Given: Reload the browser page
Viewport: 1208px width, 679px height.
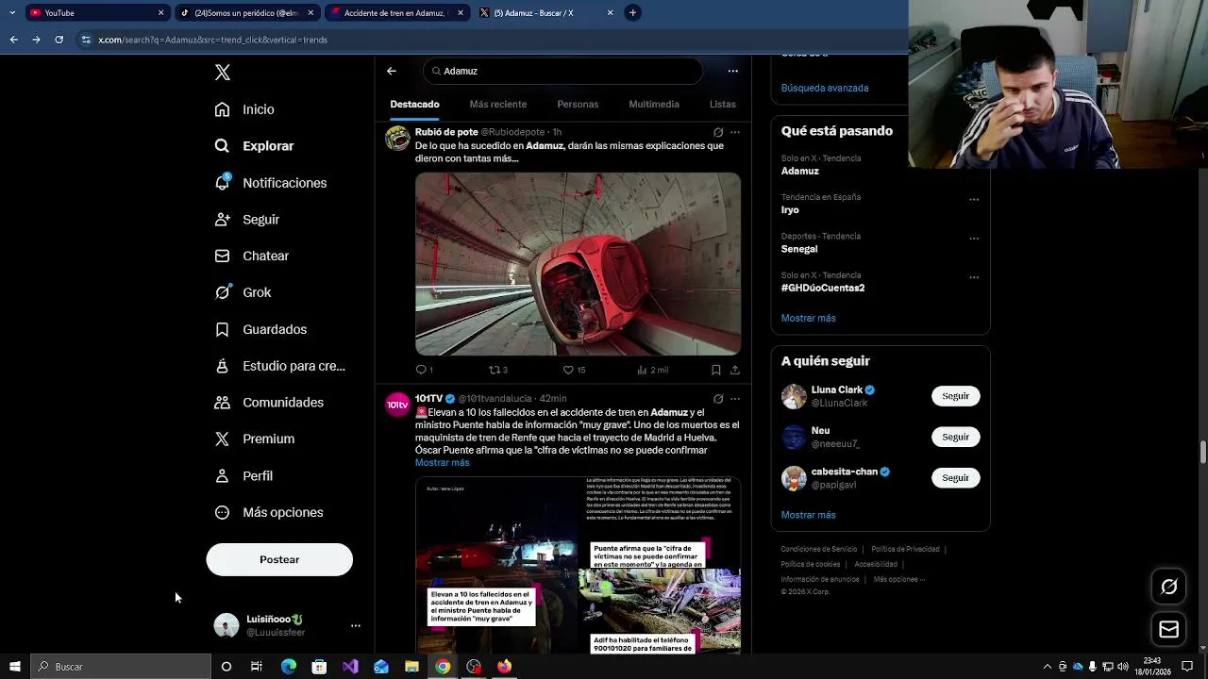Looking at the screenshot, I should point(59,40).
